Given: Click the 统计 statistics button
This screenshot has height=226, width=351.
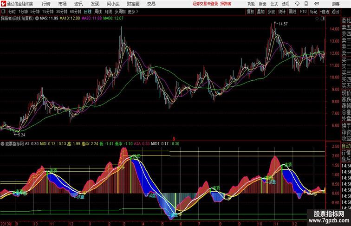Looking at the screenshot, I should click(282, 12).
